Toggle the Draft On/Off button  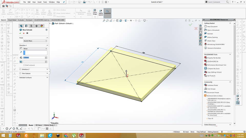(21, 62)
